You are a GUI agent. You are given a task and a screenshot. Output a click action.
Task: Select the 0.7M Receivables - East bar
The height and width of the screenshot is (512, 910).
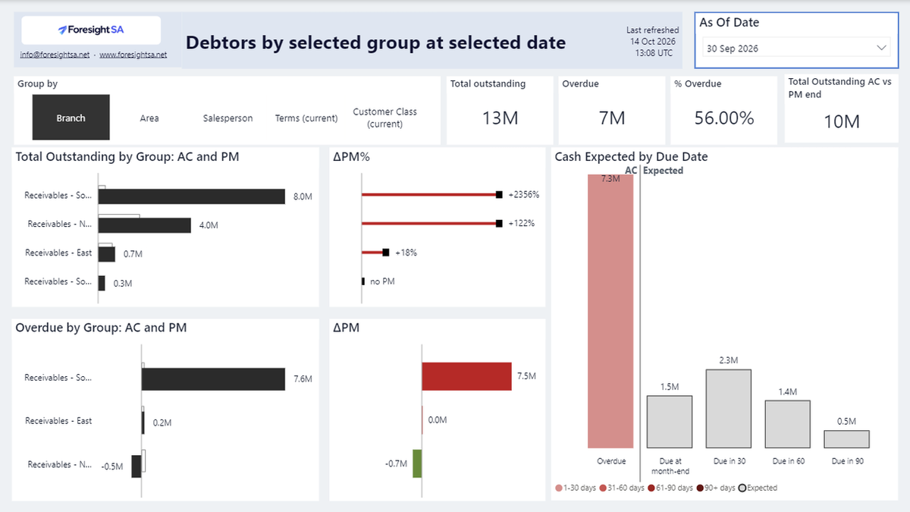[x=107, y=253]
